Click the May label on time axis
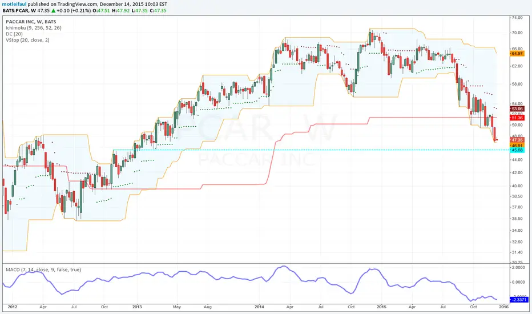 tap(177, 307)
